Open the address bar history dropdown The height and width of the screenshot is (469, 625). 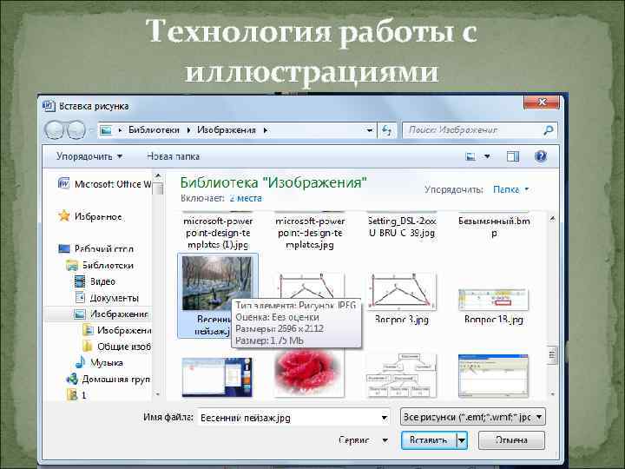pyautogui.click(x=370, y=130)
